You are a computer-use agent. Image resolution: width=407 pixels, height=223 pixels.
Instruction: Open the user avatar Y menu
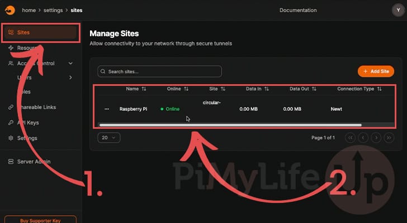[x=398, y=11]
